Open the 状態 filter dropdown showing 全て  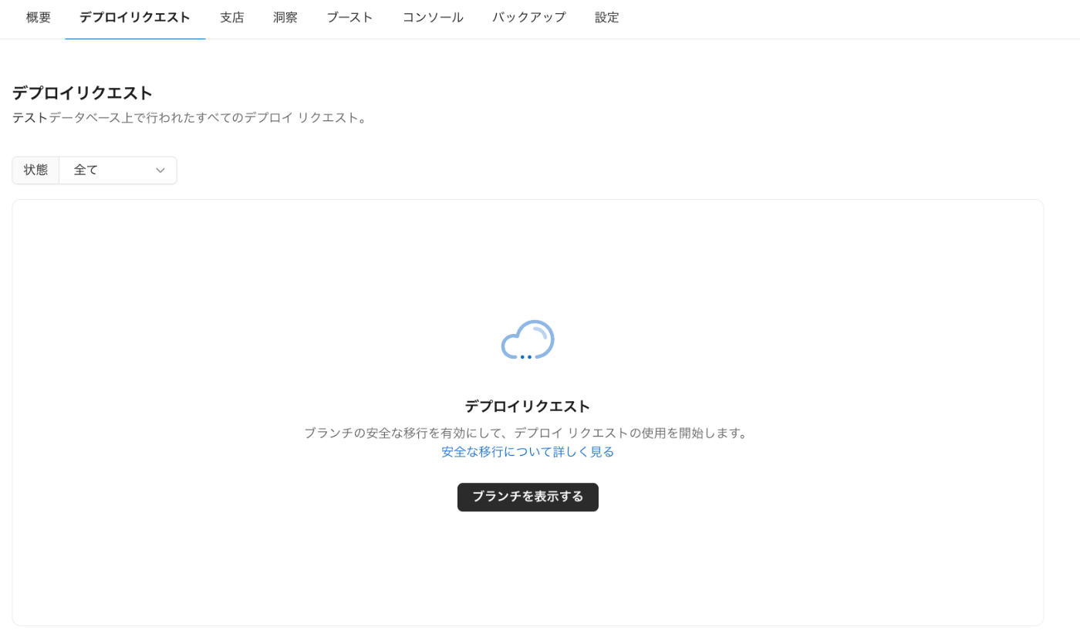click(118, 170)
